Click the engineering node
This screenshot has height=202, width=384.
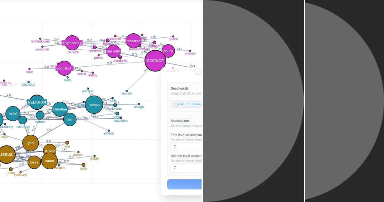(x=72, y=43)
